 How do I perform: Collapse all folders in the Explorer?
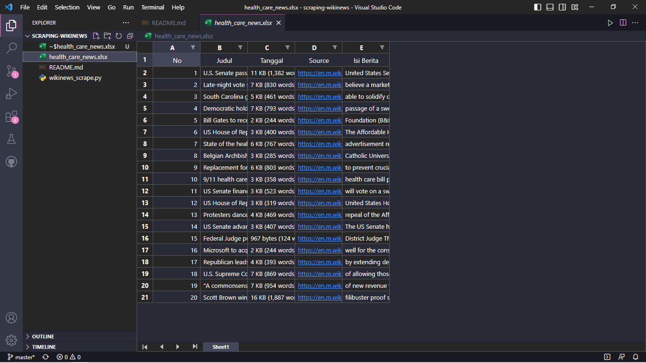coord(130,35)
